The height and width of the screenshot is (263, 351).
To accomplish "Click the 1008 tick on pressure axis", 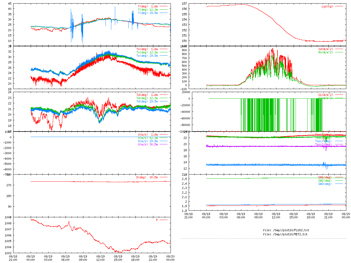I will tap(8, 223).
